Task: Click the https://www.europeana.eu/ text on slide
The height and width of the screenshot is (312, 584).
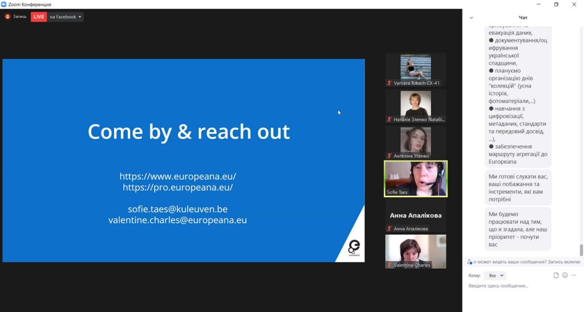Action: (x=178, y=176)
